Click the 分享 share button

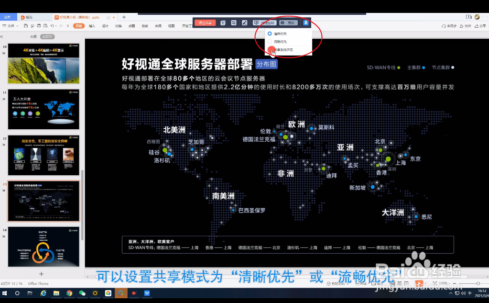(480, 26)
